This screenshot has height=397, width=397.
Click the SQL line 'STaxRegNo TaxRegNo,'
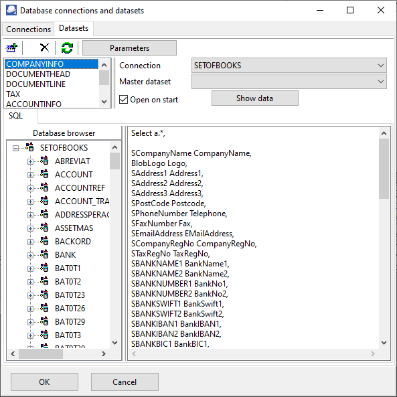[171, 254]
